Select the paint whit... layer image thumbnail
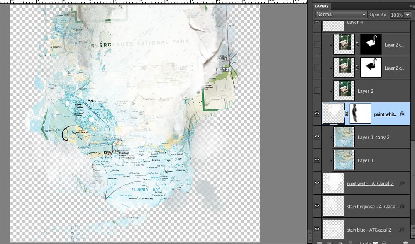The height and width of the screenshot is (244, 415). [334, 114]
